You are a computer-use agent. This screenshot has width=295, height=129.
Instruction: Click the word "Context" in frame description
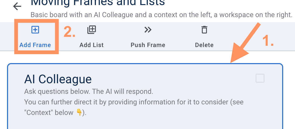point(35,112)
